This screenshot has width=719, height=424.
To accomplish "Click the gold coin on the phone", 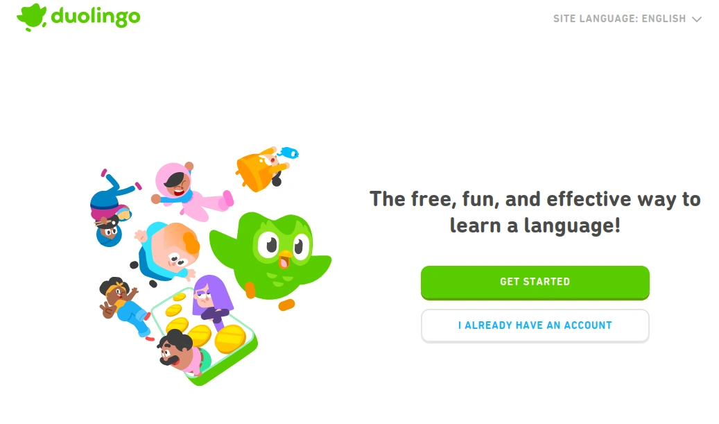I will coord(230,339).
